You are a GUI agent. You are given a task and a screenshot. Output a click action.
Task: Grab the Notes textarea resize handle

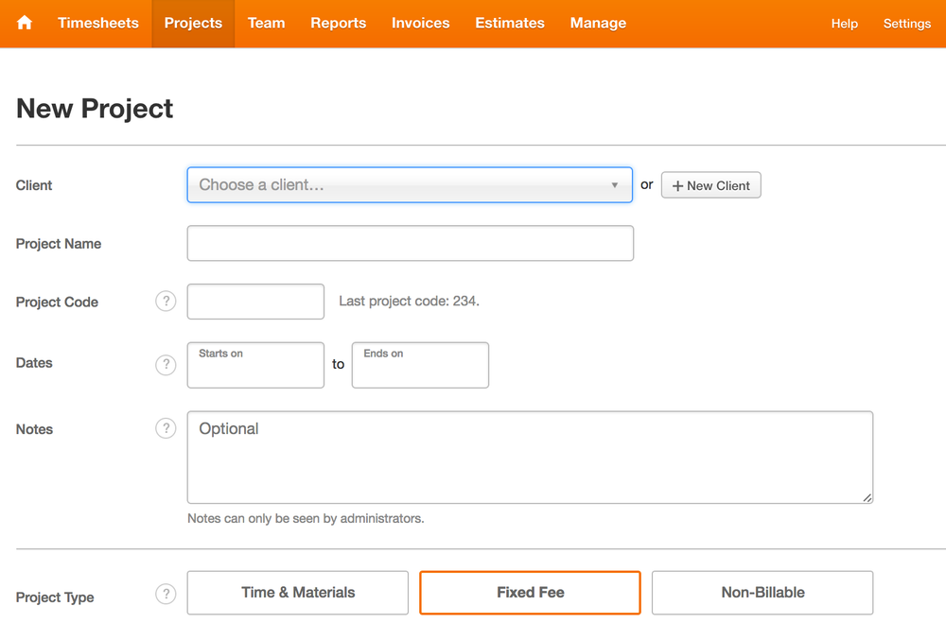click(867, 497)
